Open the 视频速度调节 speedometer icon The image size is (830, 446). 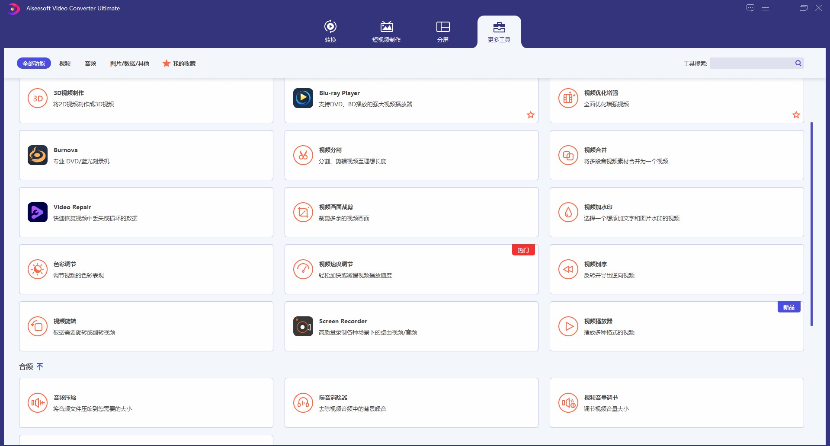pos(303,269)
